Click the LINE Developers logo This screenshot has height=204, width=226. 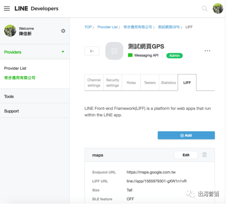tap(36, 9)
